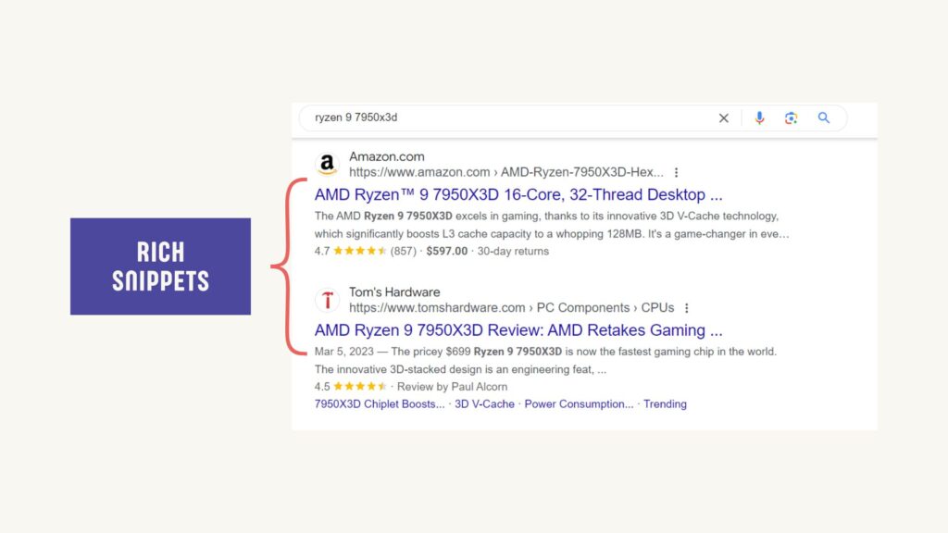This screenshot has height=533, width=948.
Task: Click the 30-day returns text
Action: 513,251
